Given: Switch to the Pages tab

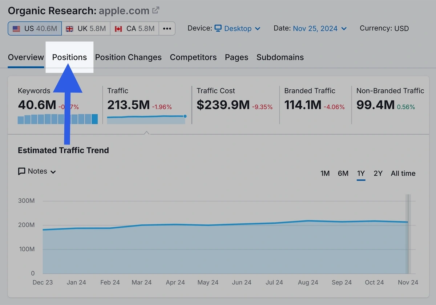Looking at the screenshot, I should point(237,57).
